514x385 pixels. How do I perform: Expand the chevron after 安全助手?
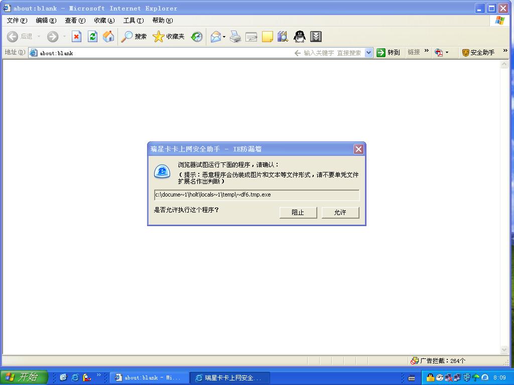505,51
